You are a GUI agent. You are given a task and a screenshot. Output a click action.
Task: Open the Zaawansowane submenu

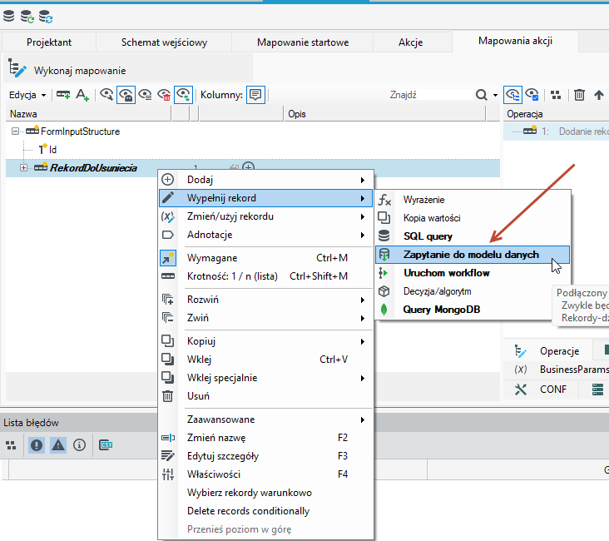coord(265,419)
